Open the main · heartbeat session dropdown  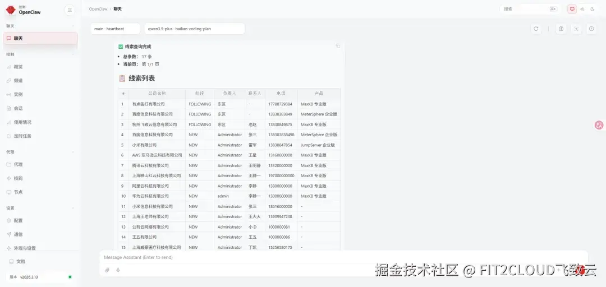tap(116, 29)
